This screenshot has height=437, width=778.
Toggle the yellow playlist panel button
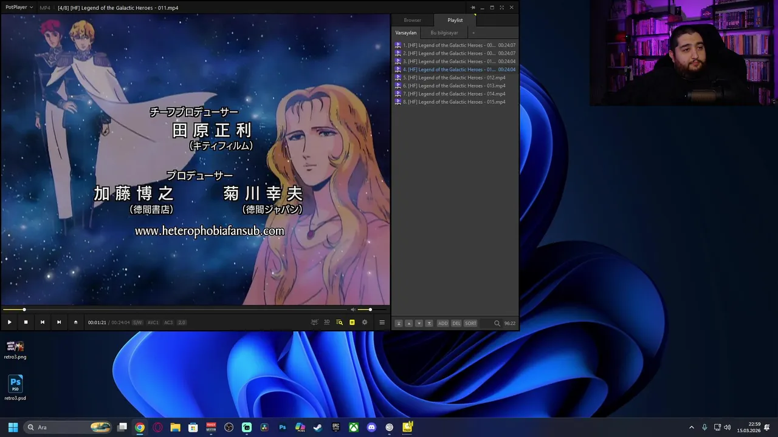pos(352,322)
